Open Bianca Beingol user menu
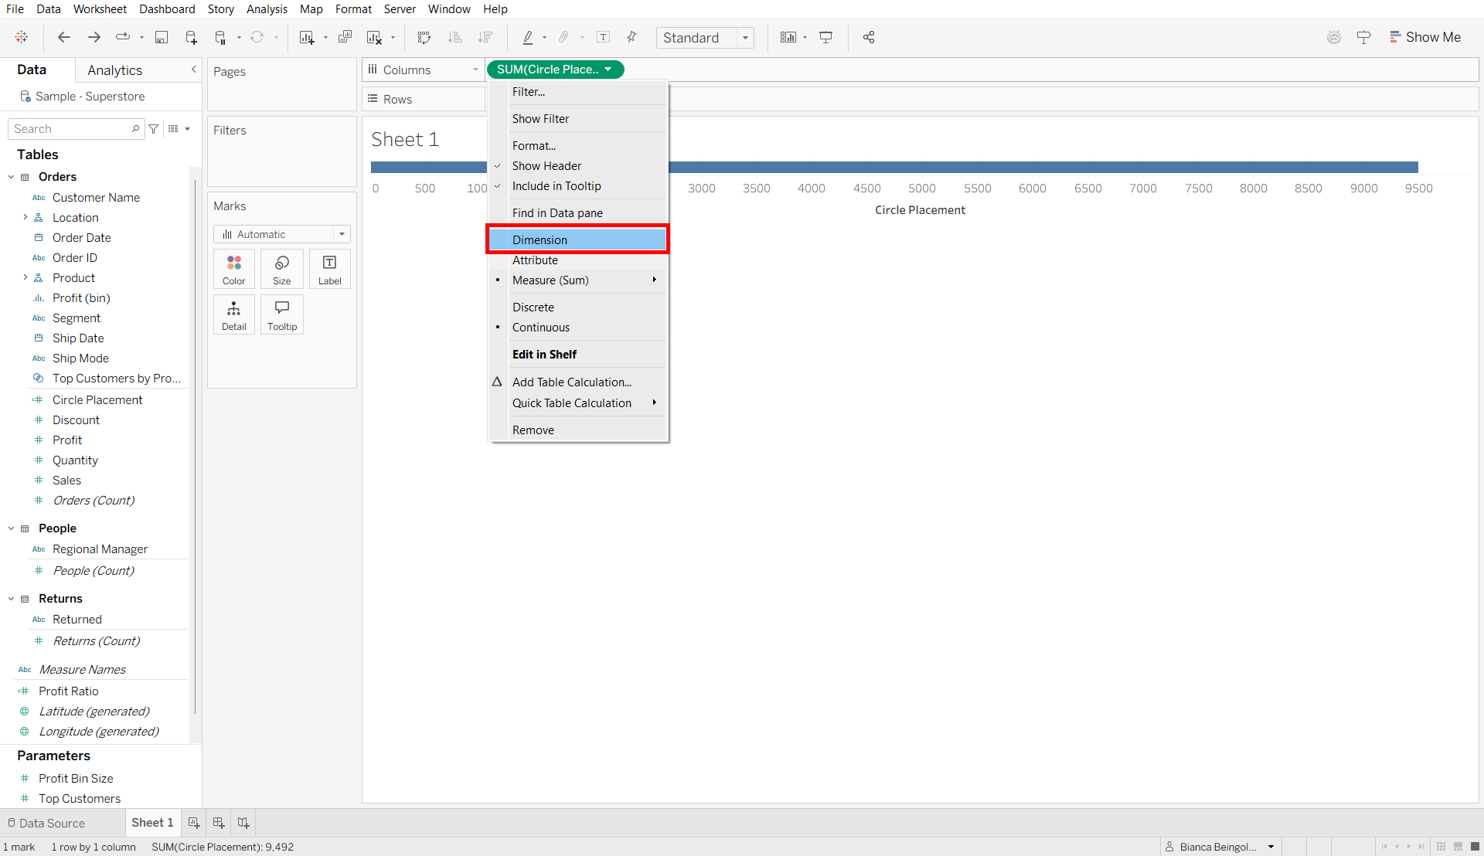The height and width of the screenshot is (856, 1484). [1220, 847]
